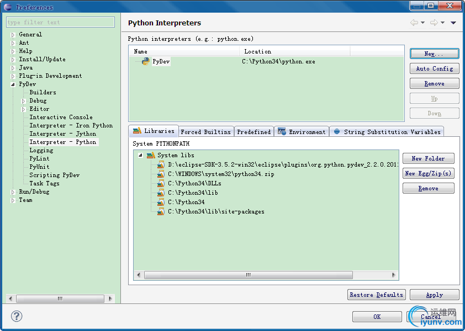Select PyUnit in the PyDev tree
This screenshot has width=465, height=331.
[39, 167]
